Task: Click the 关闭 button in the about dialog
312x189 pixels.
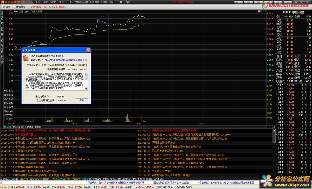Action: 82,100
